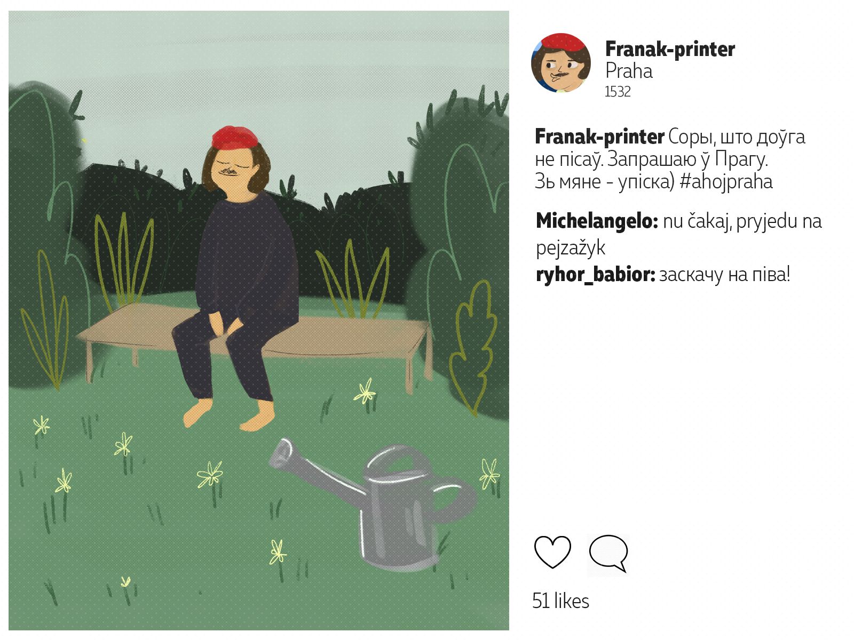Click the watering can in illustration

[x=374, y=504]
